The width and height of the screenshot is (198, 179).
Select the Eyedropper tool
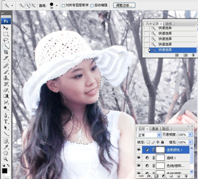tap(5, 147)
